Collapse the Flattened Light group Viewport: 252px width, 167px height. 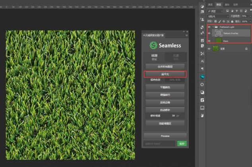(213, 27)
